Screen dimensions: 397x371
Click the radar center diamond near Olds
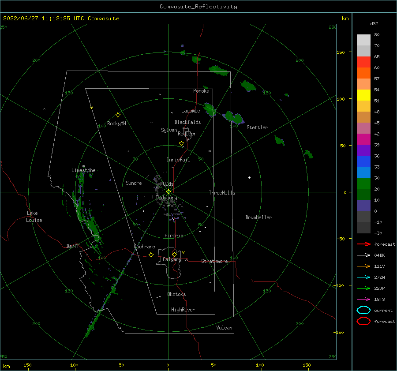coord(169,192)
